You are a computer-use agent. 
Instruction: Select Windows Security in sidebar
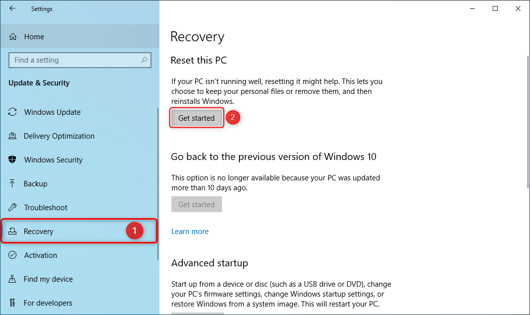point(79,159)
